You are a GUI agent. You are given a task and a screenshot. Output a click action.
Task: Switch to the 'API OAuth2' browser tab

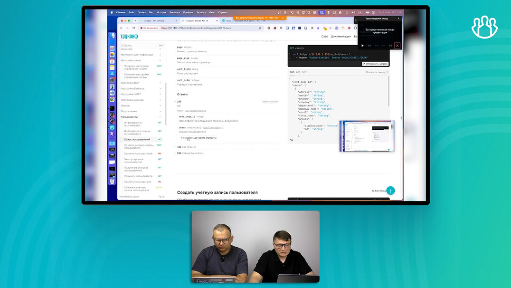159,20
